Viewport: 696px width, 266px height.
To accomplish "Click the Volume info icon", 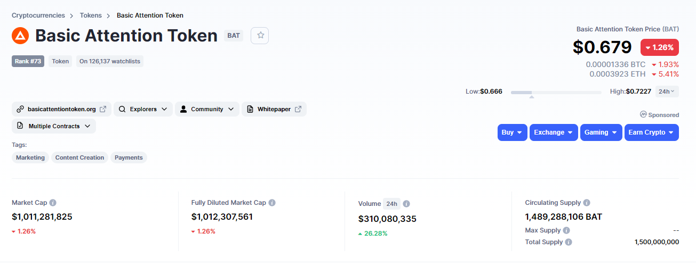I will click(406, 204).
